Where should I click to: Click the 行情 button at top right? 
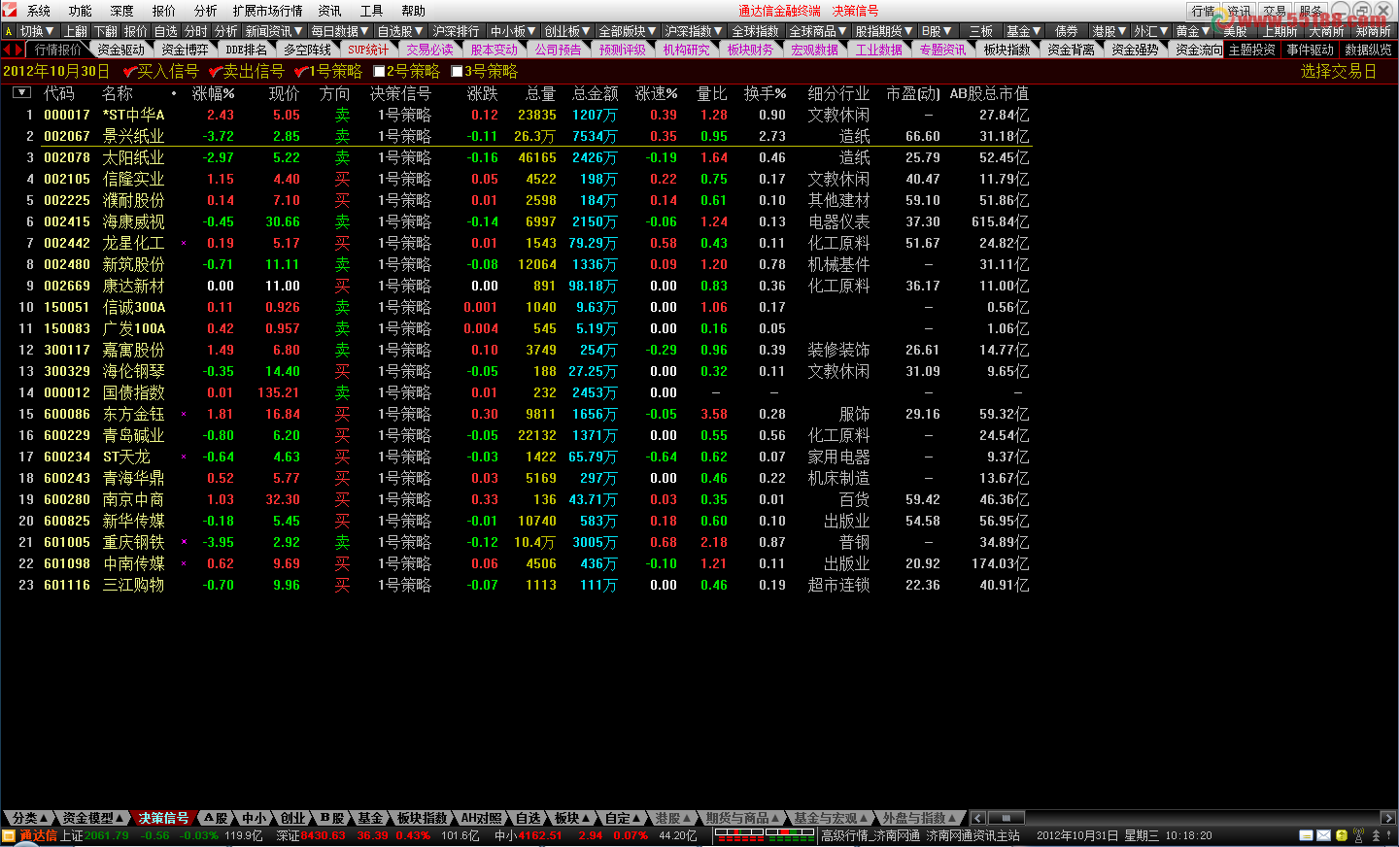[1204, 11]
